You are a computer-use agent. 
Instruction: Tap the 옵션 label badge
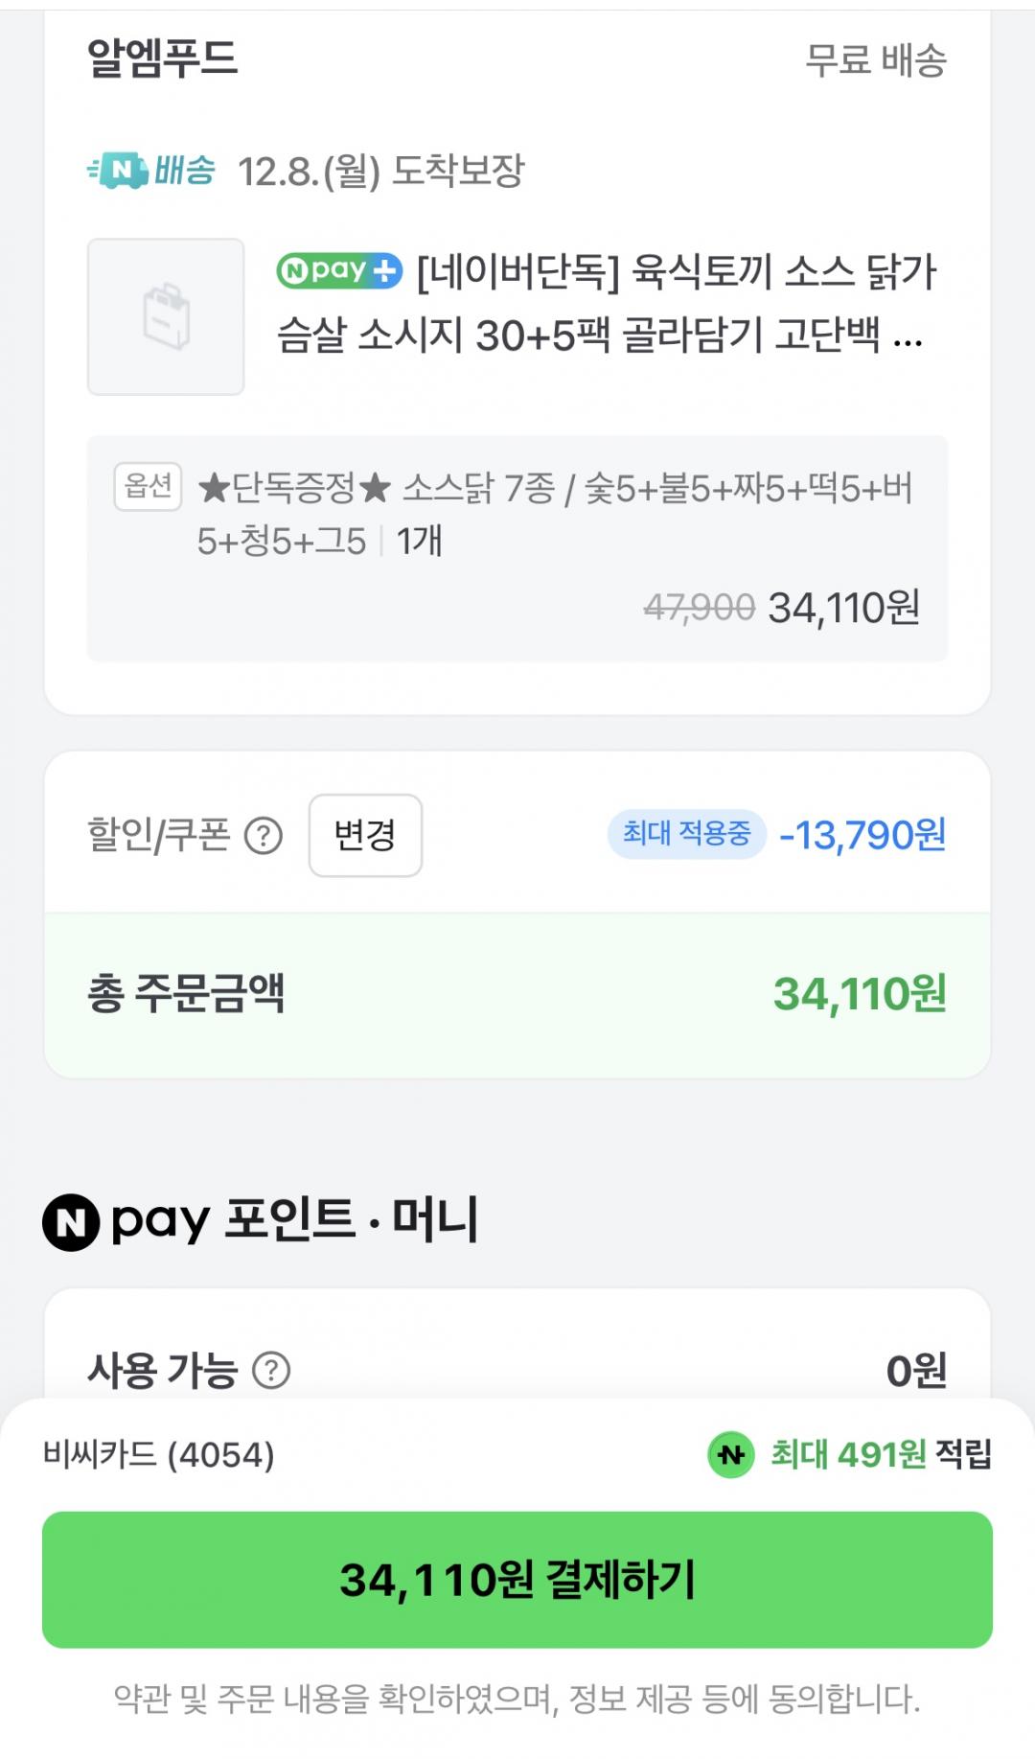pos(148,486)
